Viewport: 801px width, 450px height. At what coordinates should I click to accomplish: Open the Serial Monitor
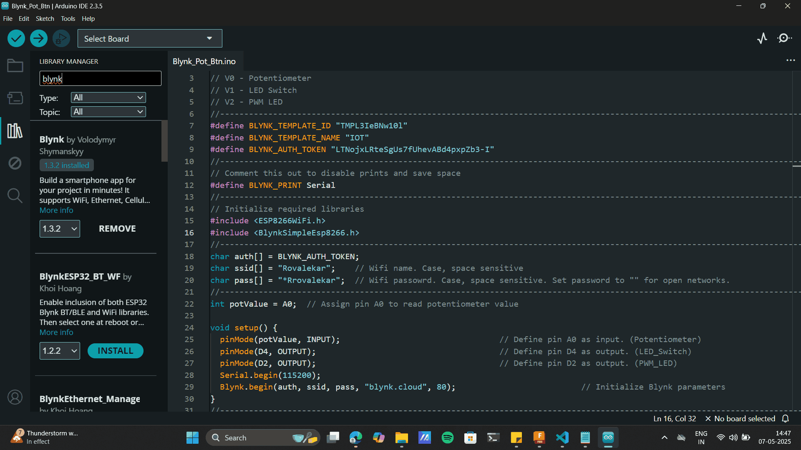point(785,38)
